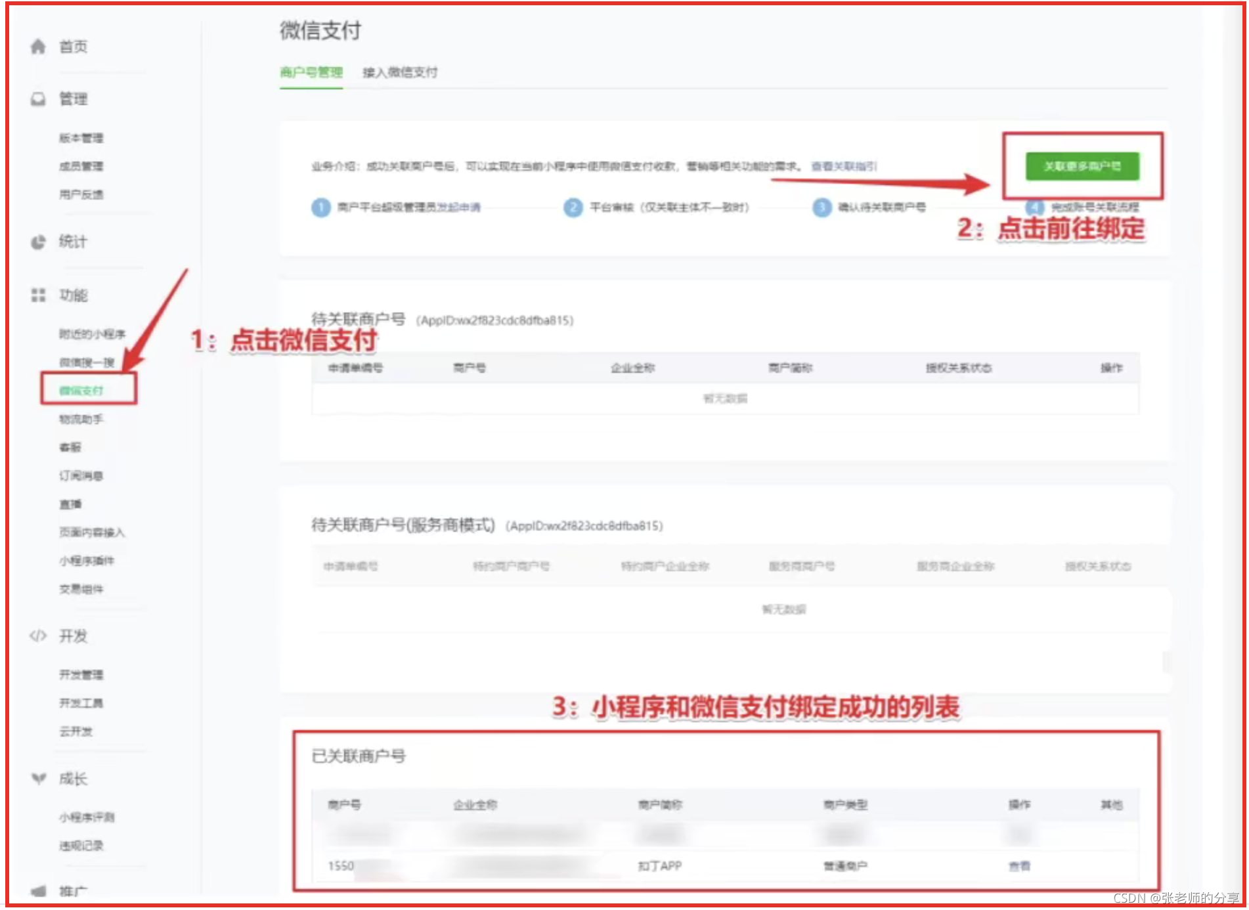Click the 管理 section label
This screenshot has height=910, width=1249.
pos(74,99)
